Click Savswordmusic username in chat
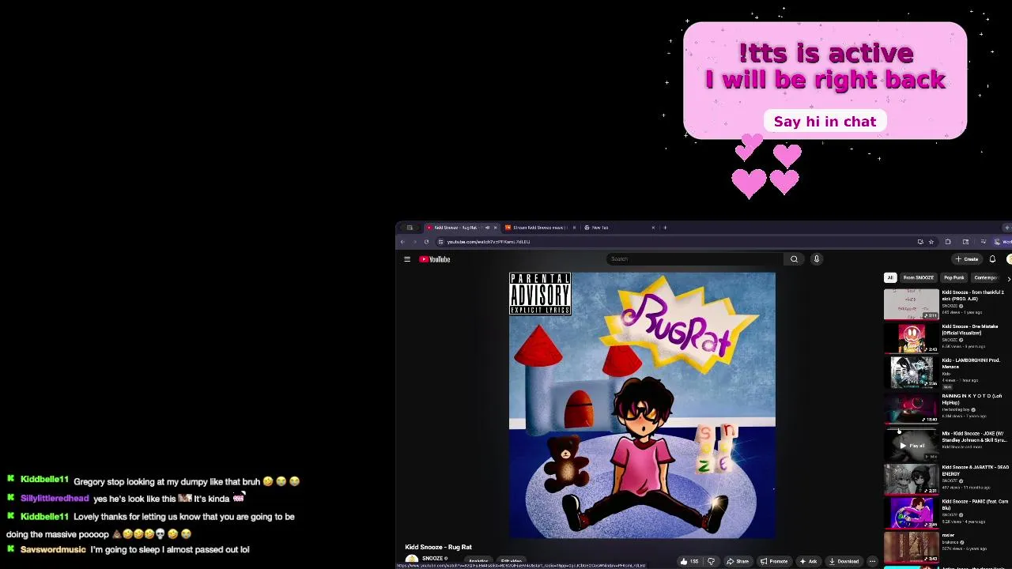1012x569 pixels. tap(53, 549)
